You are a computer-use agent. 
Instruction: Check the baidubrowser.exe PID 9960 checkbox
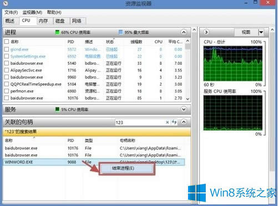(7, 77)
